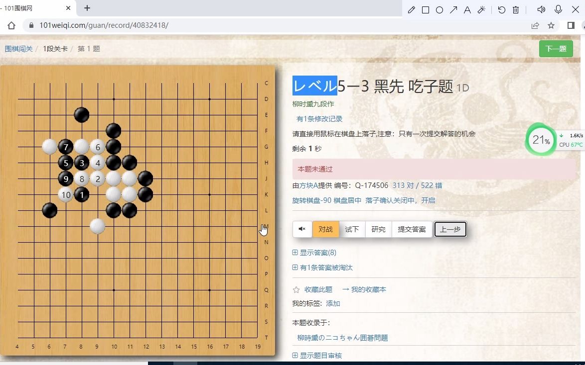
Task: Select the circle annotation tool
Action: 439,9
